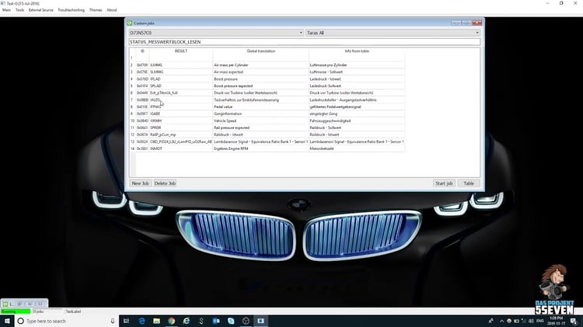Click the green Running status bar

pyautogui.click(x=16, y=311)
